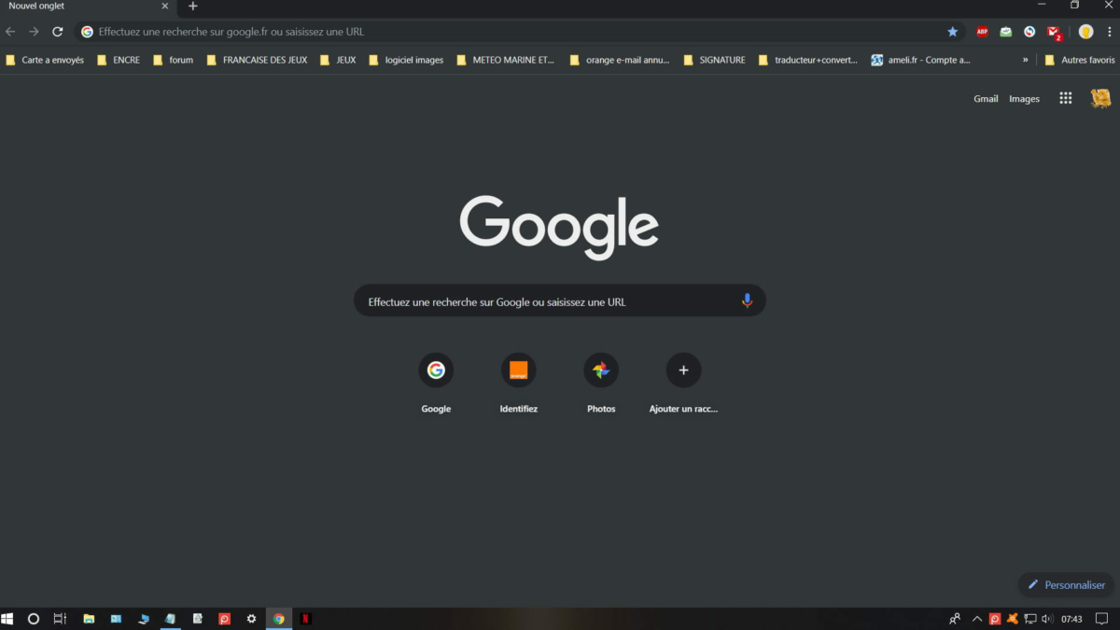
Task: Show hidden system tray icons
Action: [977, 619]
